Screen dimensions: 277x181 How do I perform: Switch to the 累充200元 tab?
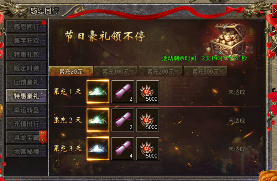click(161, 71)
